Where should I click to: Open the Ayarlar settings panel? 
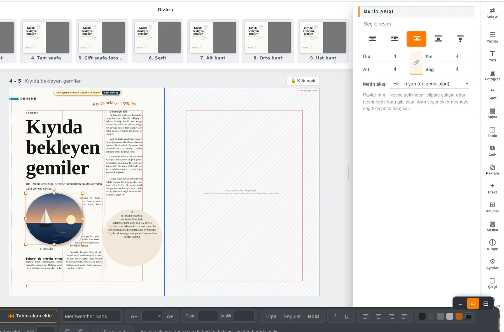[x=492, y=264]
